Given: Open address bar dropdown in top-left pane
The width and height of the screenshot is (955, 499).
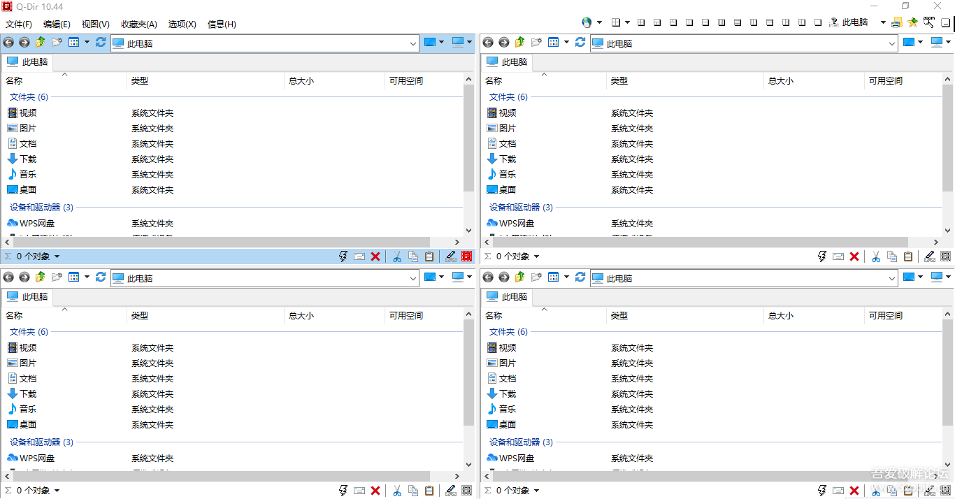Looking at the screenshot, I should (x=412, y=43).
